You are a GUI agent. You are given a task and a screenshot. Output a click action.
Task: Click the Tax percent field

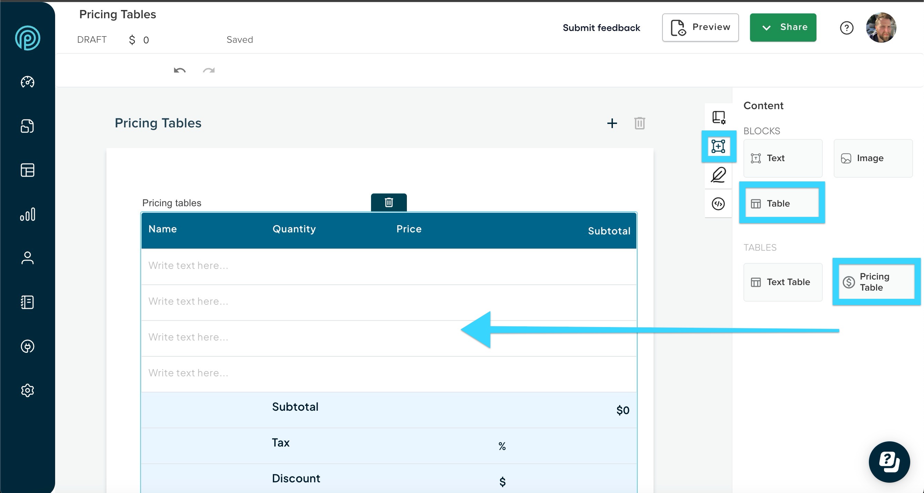tap(502, 446)
